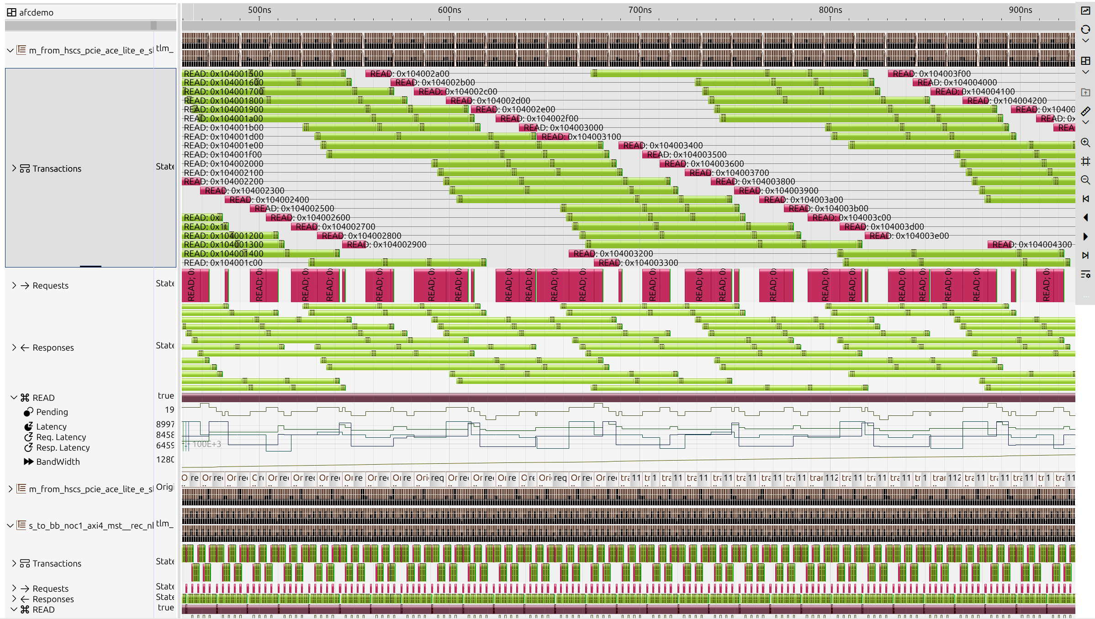Open dropdown arrow below layout grid icon
1095x619 pixels.
click(x=1085, y=72)
